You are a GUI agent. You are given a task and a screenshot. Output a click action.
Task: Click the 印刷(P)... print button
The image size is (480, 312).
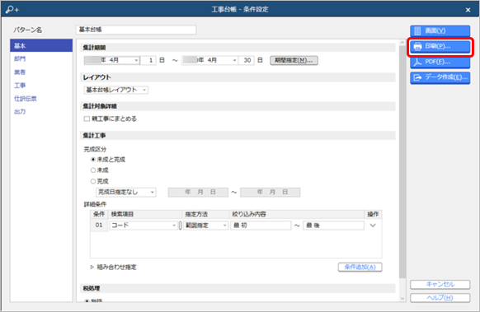pos(440,46)
